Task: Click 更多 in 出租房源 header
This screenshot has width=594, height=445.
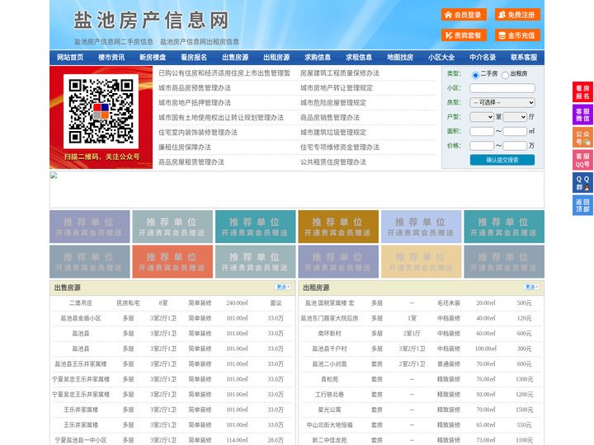Action: click(x=531, y=288)
